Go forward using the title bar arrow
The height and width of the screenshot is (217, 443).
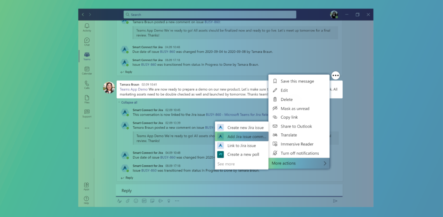(90, 14)
